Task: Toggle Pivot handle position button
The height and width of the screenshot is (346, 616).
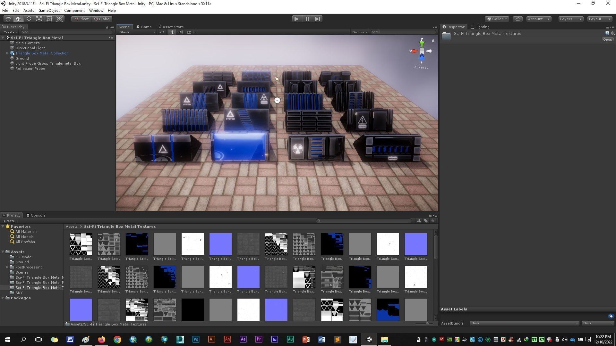Action: pos(81,19)
